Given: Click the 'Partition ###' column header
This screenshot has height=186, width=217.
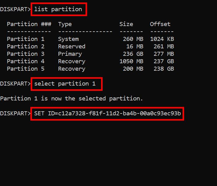Looking at the screenshot, I should 29,24.
